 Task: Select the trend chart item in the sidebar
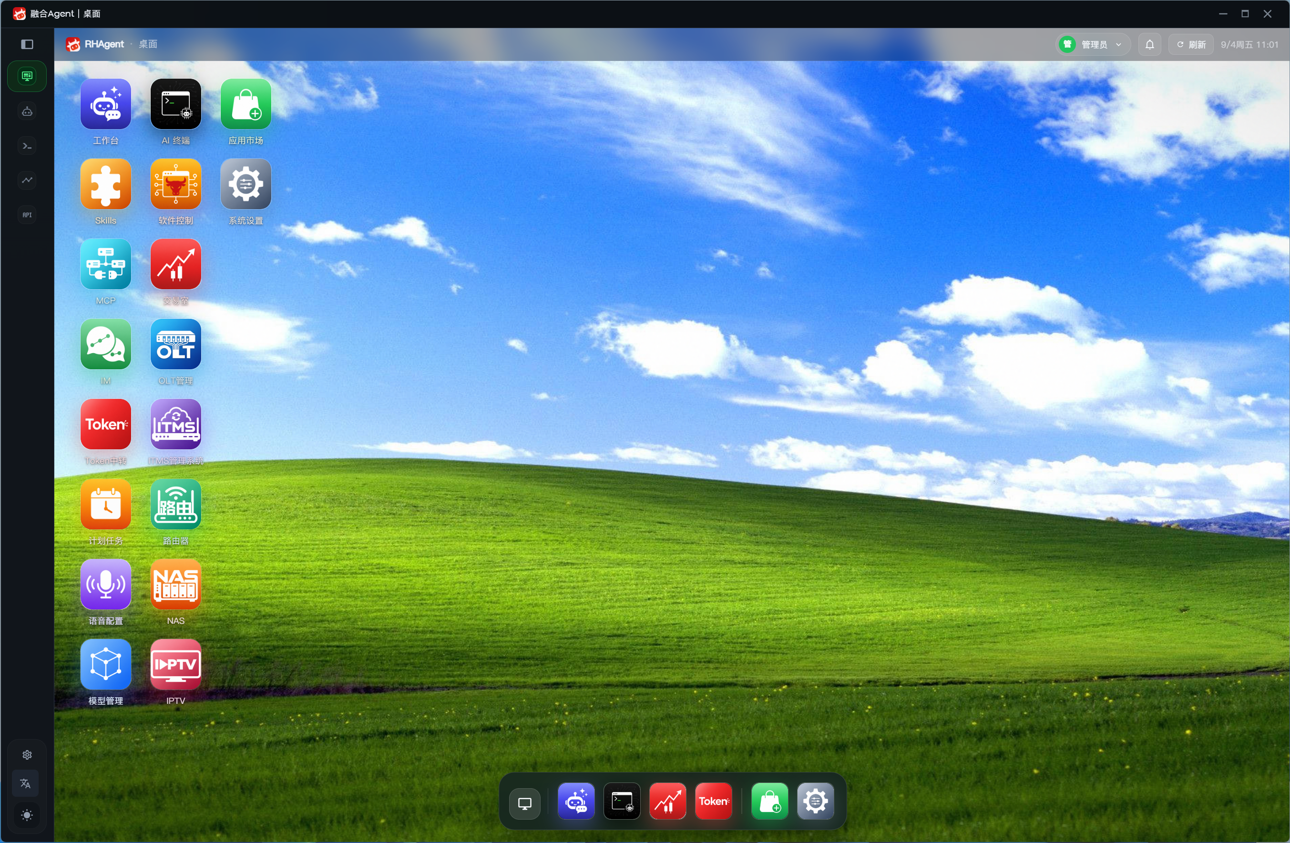point(27,180)
